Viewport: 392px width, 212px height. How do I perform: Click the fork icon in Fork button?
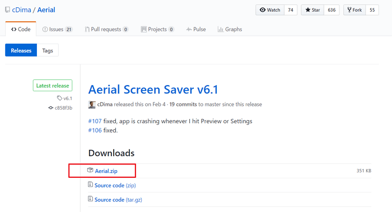(349, 10)
